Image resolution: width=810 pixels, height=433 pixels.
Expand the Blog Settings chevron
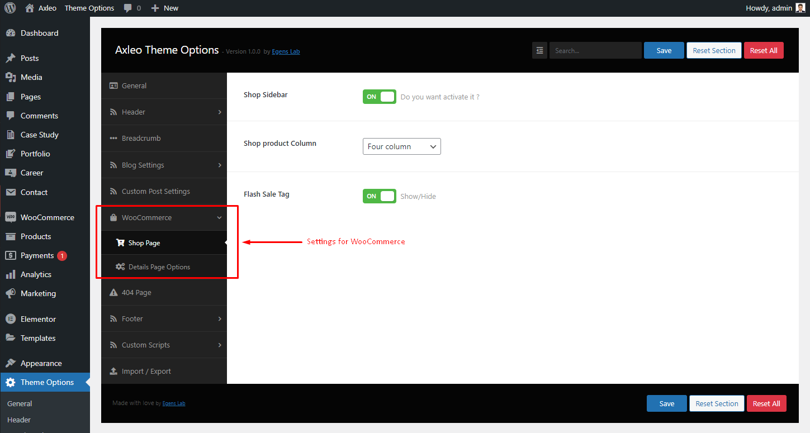[x=220, y=165]
